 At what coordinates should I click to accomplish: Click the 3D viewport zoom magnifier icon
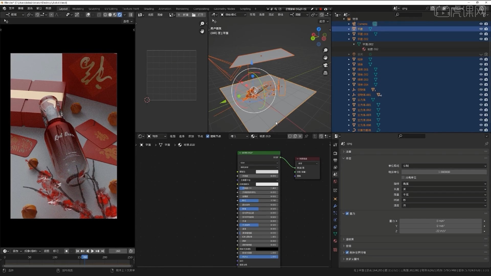point(326,50)
